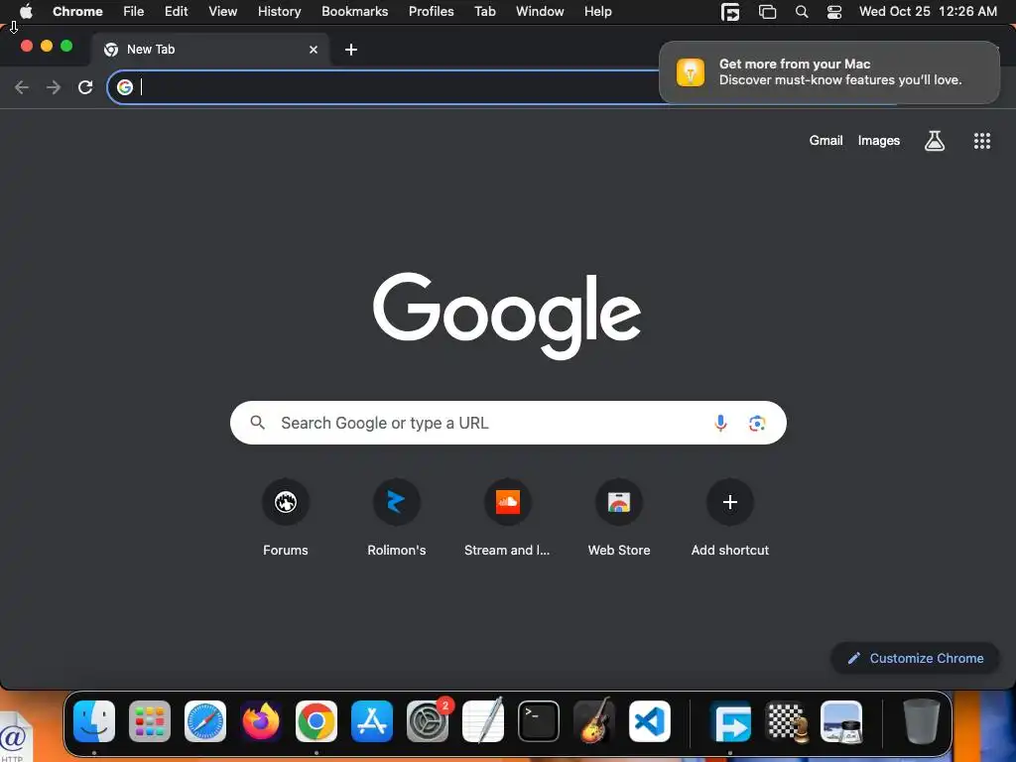Open Terminal from the Dock
Image resolution: width=1016 pixels, height=762 pixels.
539,721
